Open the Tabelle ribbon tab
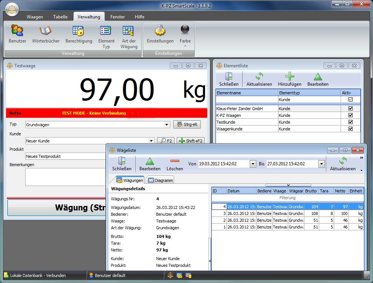Viewport: 373px width, 283px height. 60,17
